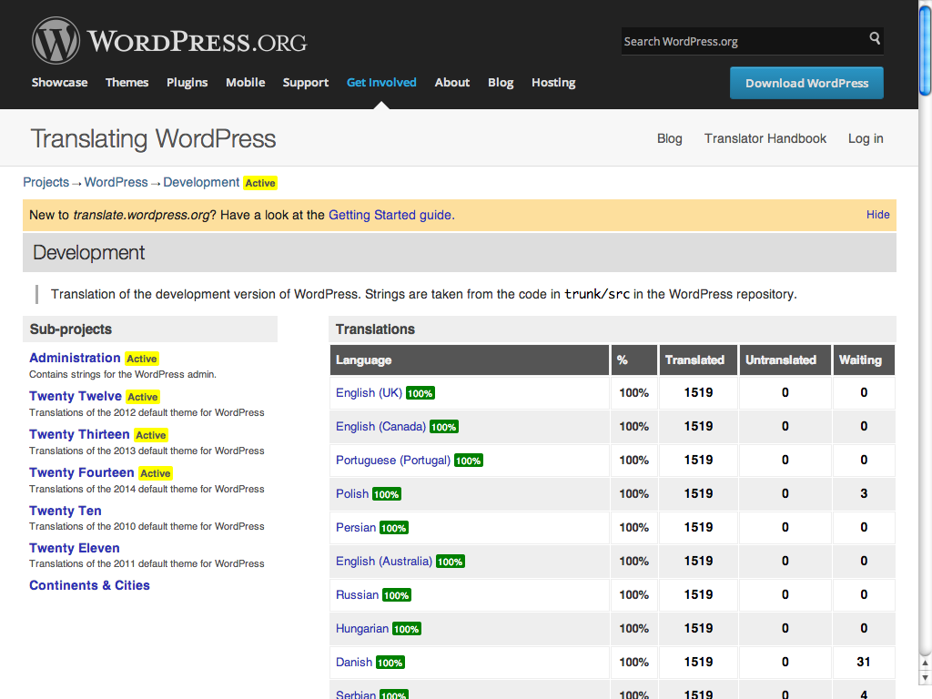Sort translations by the % column header

click(634, 360)
